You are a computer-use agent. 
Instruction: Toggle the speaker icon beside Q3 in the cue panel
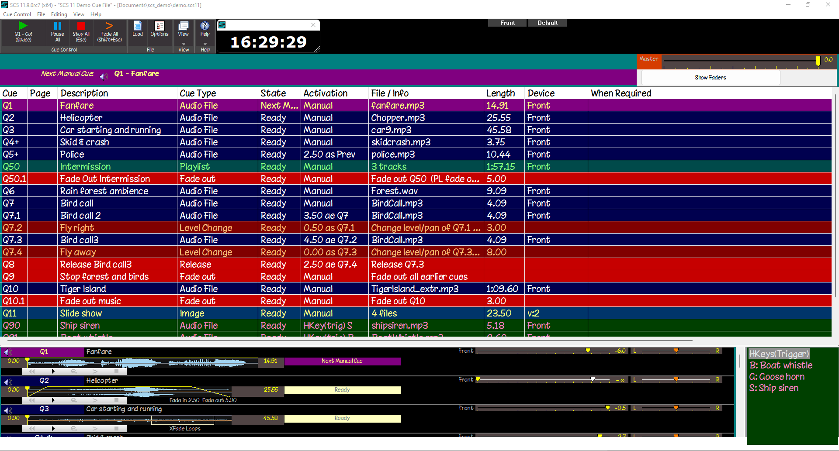[8, 410]
